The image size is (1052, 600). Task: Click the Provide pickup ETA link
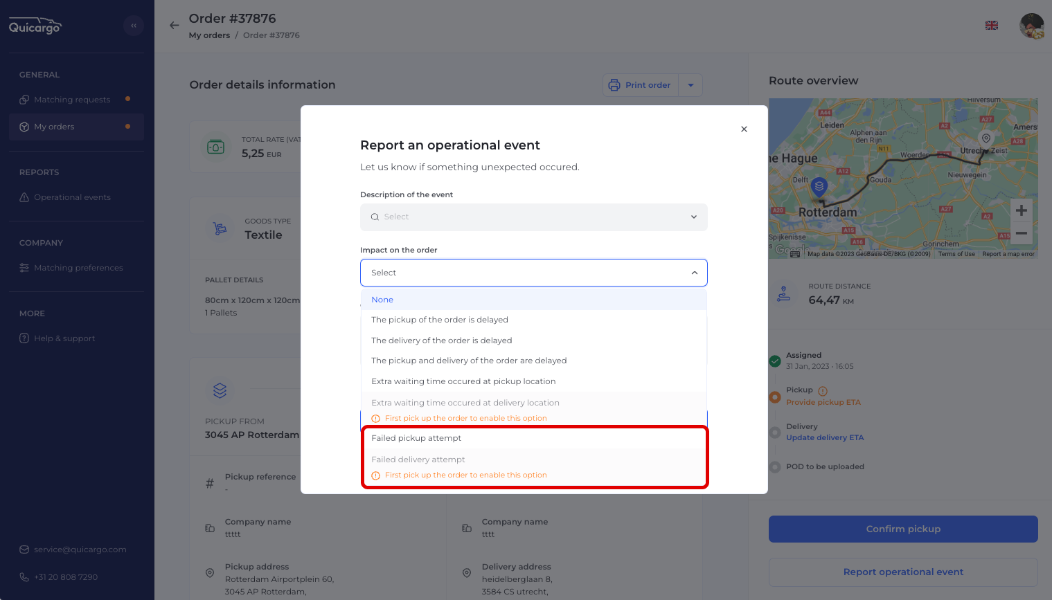[x=823, y=402]
